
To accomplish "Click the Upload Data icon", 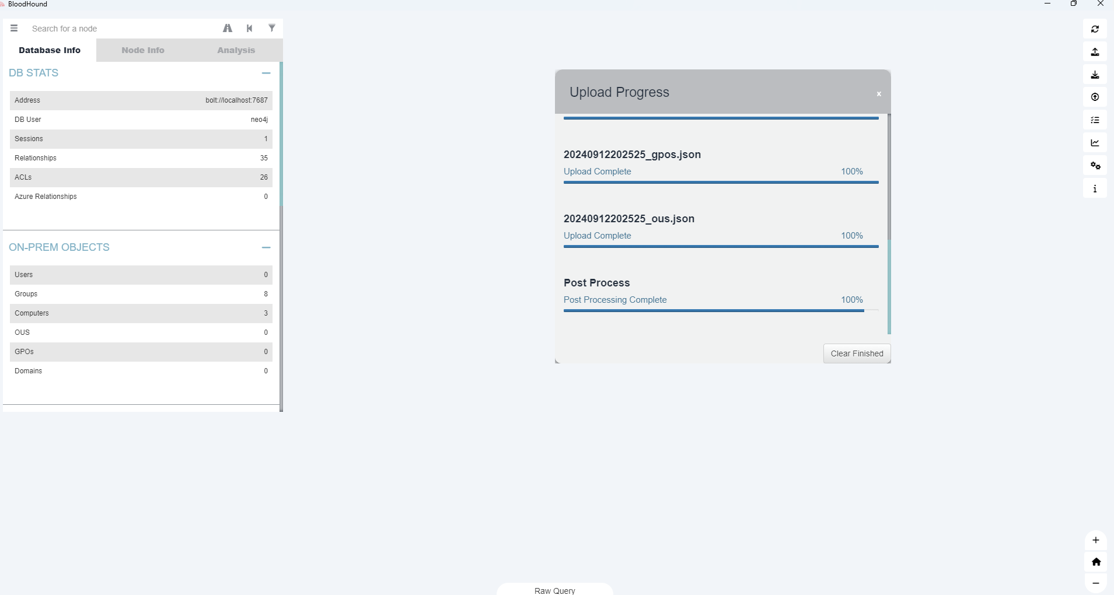I will coord(1095,97).
